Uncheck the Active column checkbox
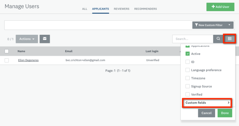This screenshot has height=126, width=239. pyautogui.click(x=187, y=54)
